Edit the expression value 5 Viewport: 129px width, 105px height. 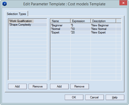81,25
